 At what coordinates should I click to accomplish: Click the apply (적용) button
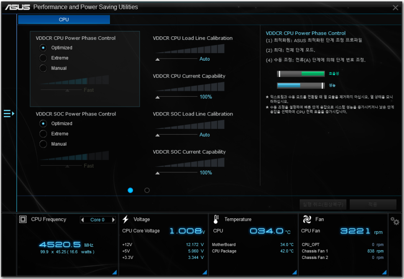373,205
